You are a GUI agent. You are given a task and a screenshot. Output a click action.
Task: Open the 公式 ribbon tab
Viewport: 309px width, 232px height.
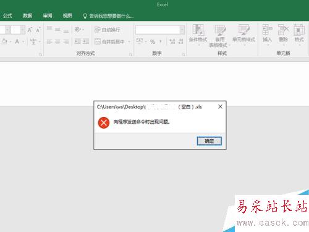pyautogui.click(x=7, y=15)
